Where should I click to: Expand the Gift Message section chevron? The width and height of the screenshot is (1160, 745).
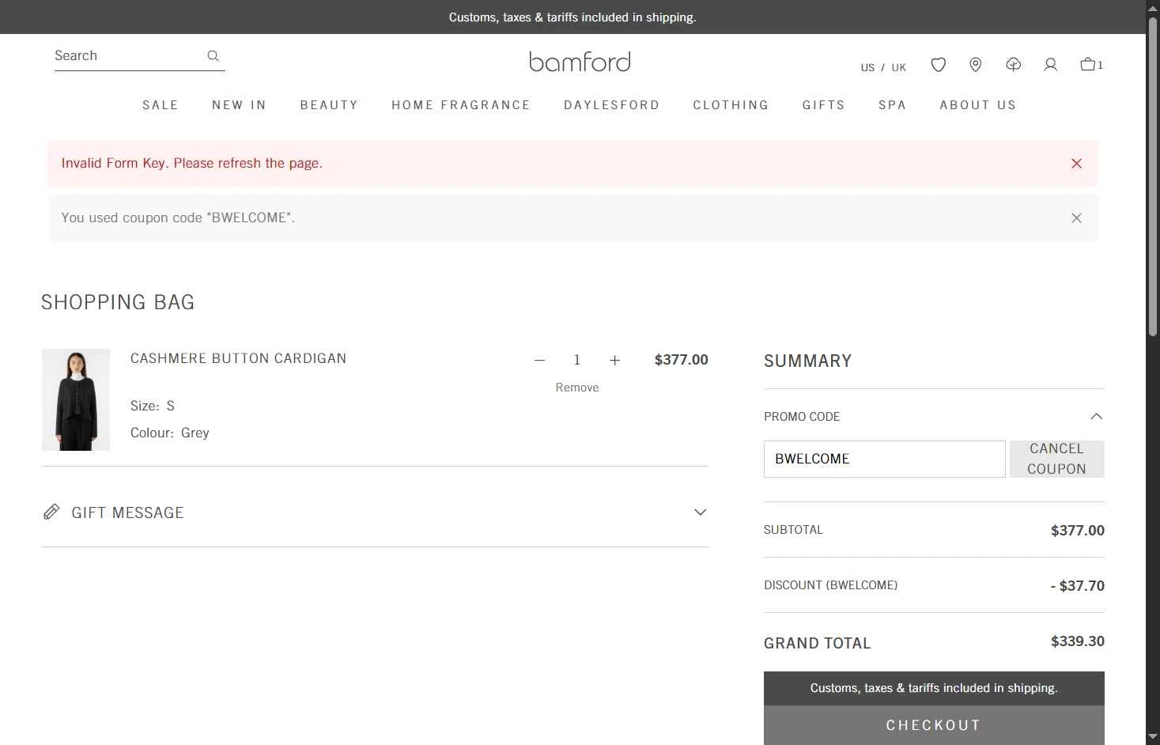[700, 512]
